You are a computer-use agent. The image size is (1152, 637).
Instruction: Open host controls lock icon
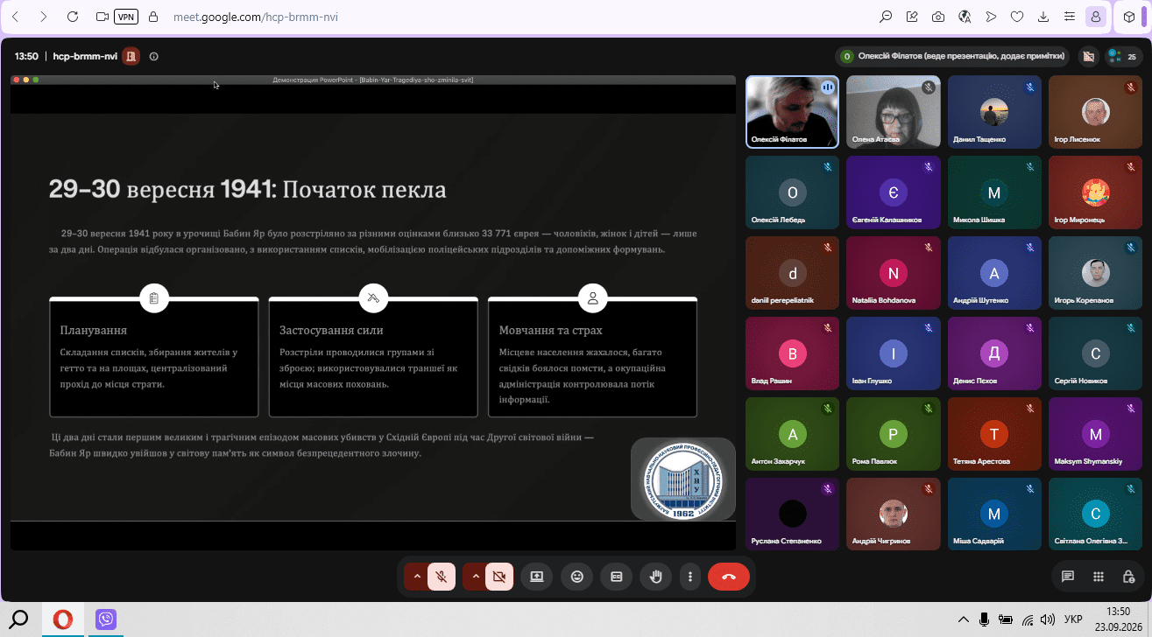click(1129, 577)
